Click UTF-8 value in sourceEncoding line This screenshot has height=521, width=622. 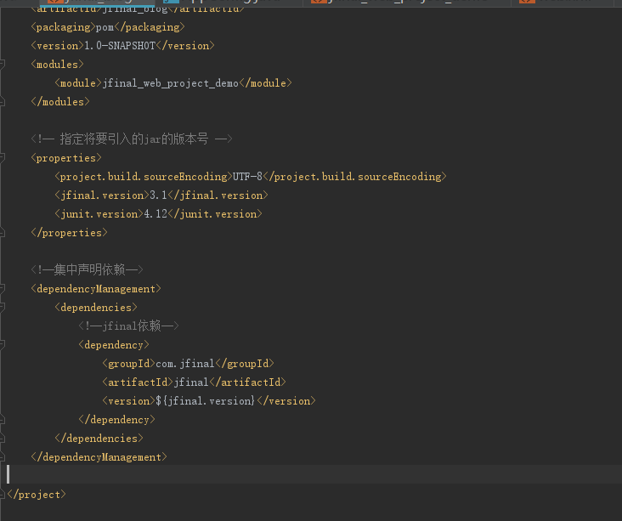247,176
